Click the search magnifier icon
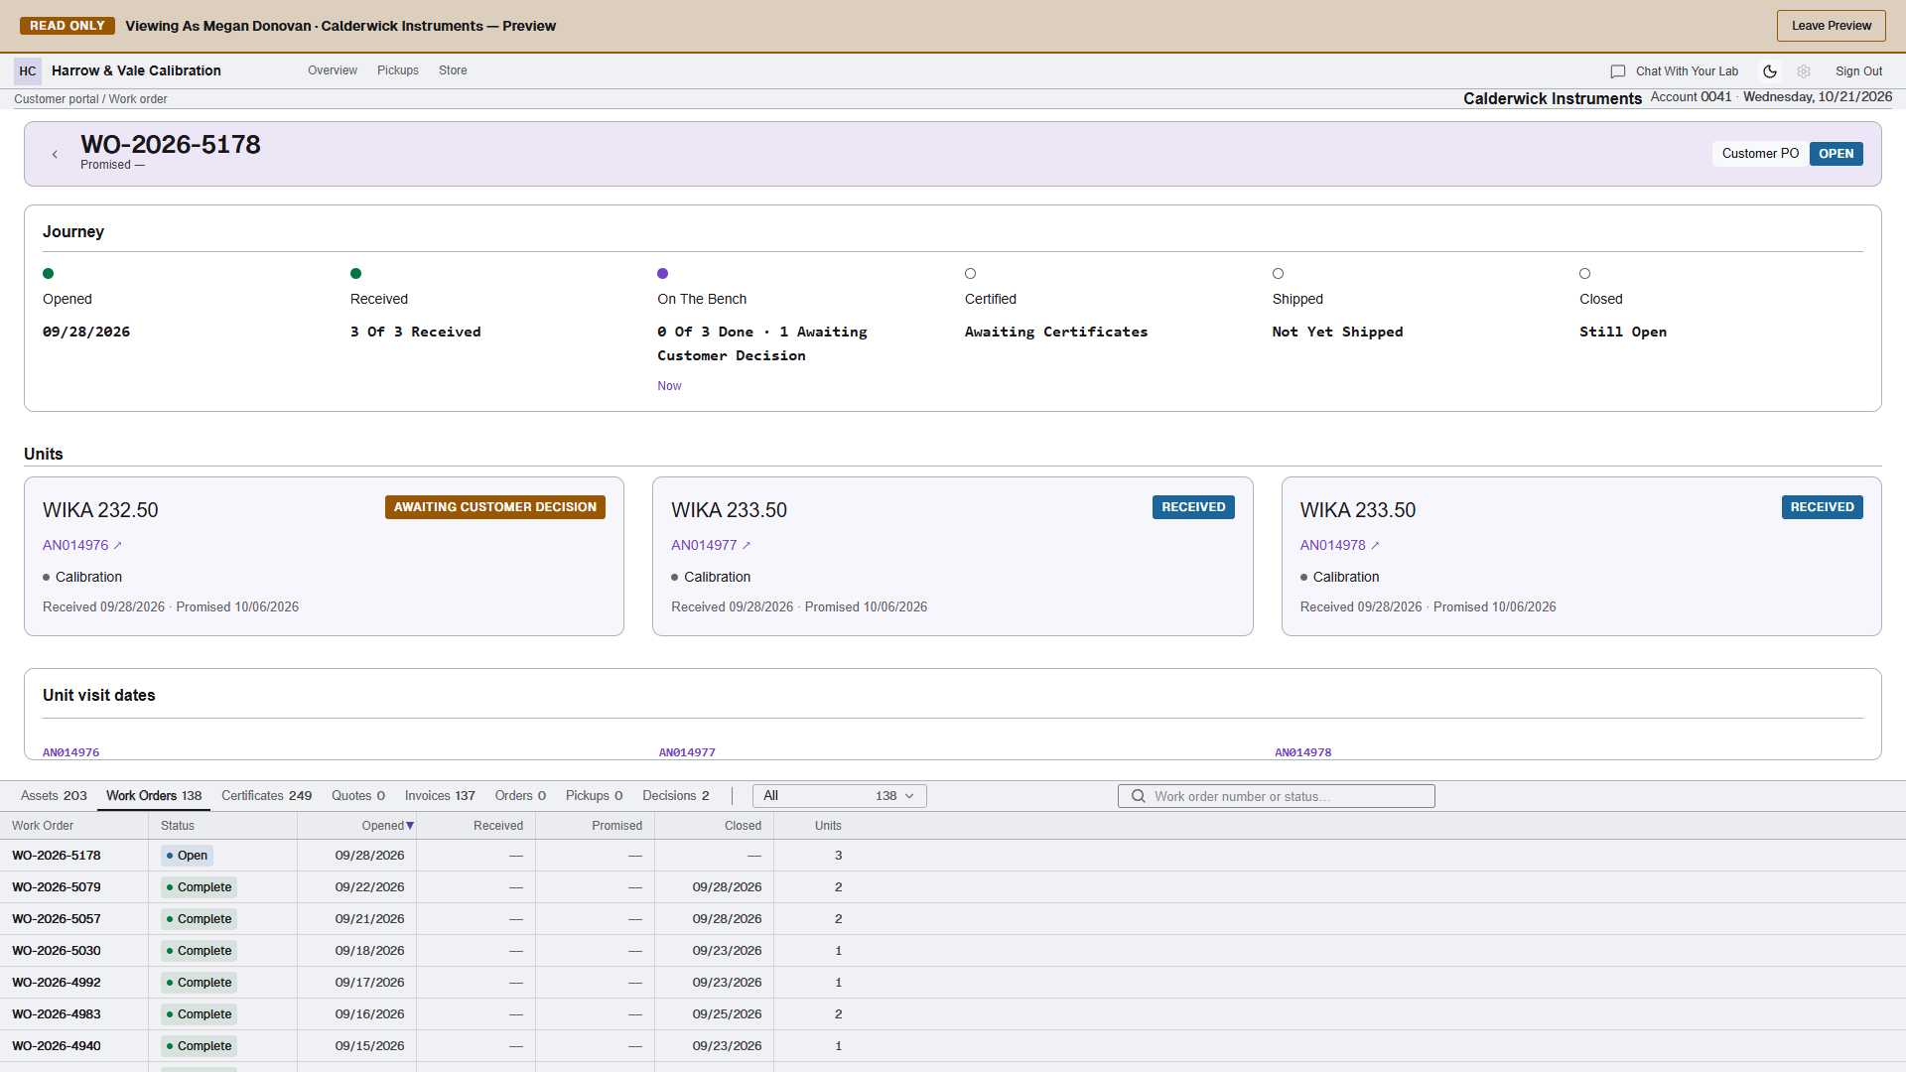 tap(1139, 796)
